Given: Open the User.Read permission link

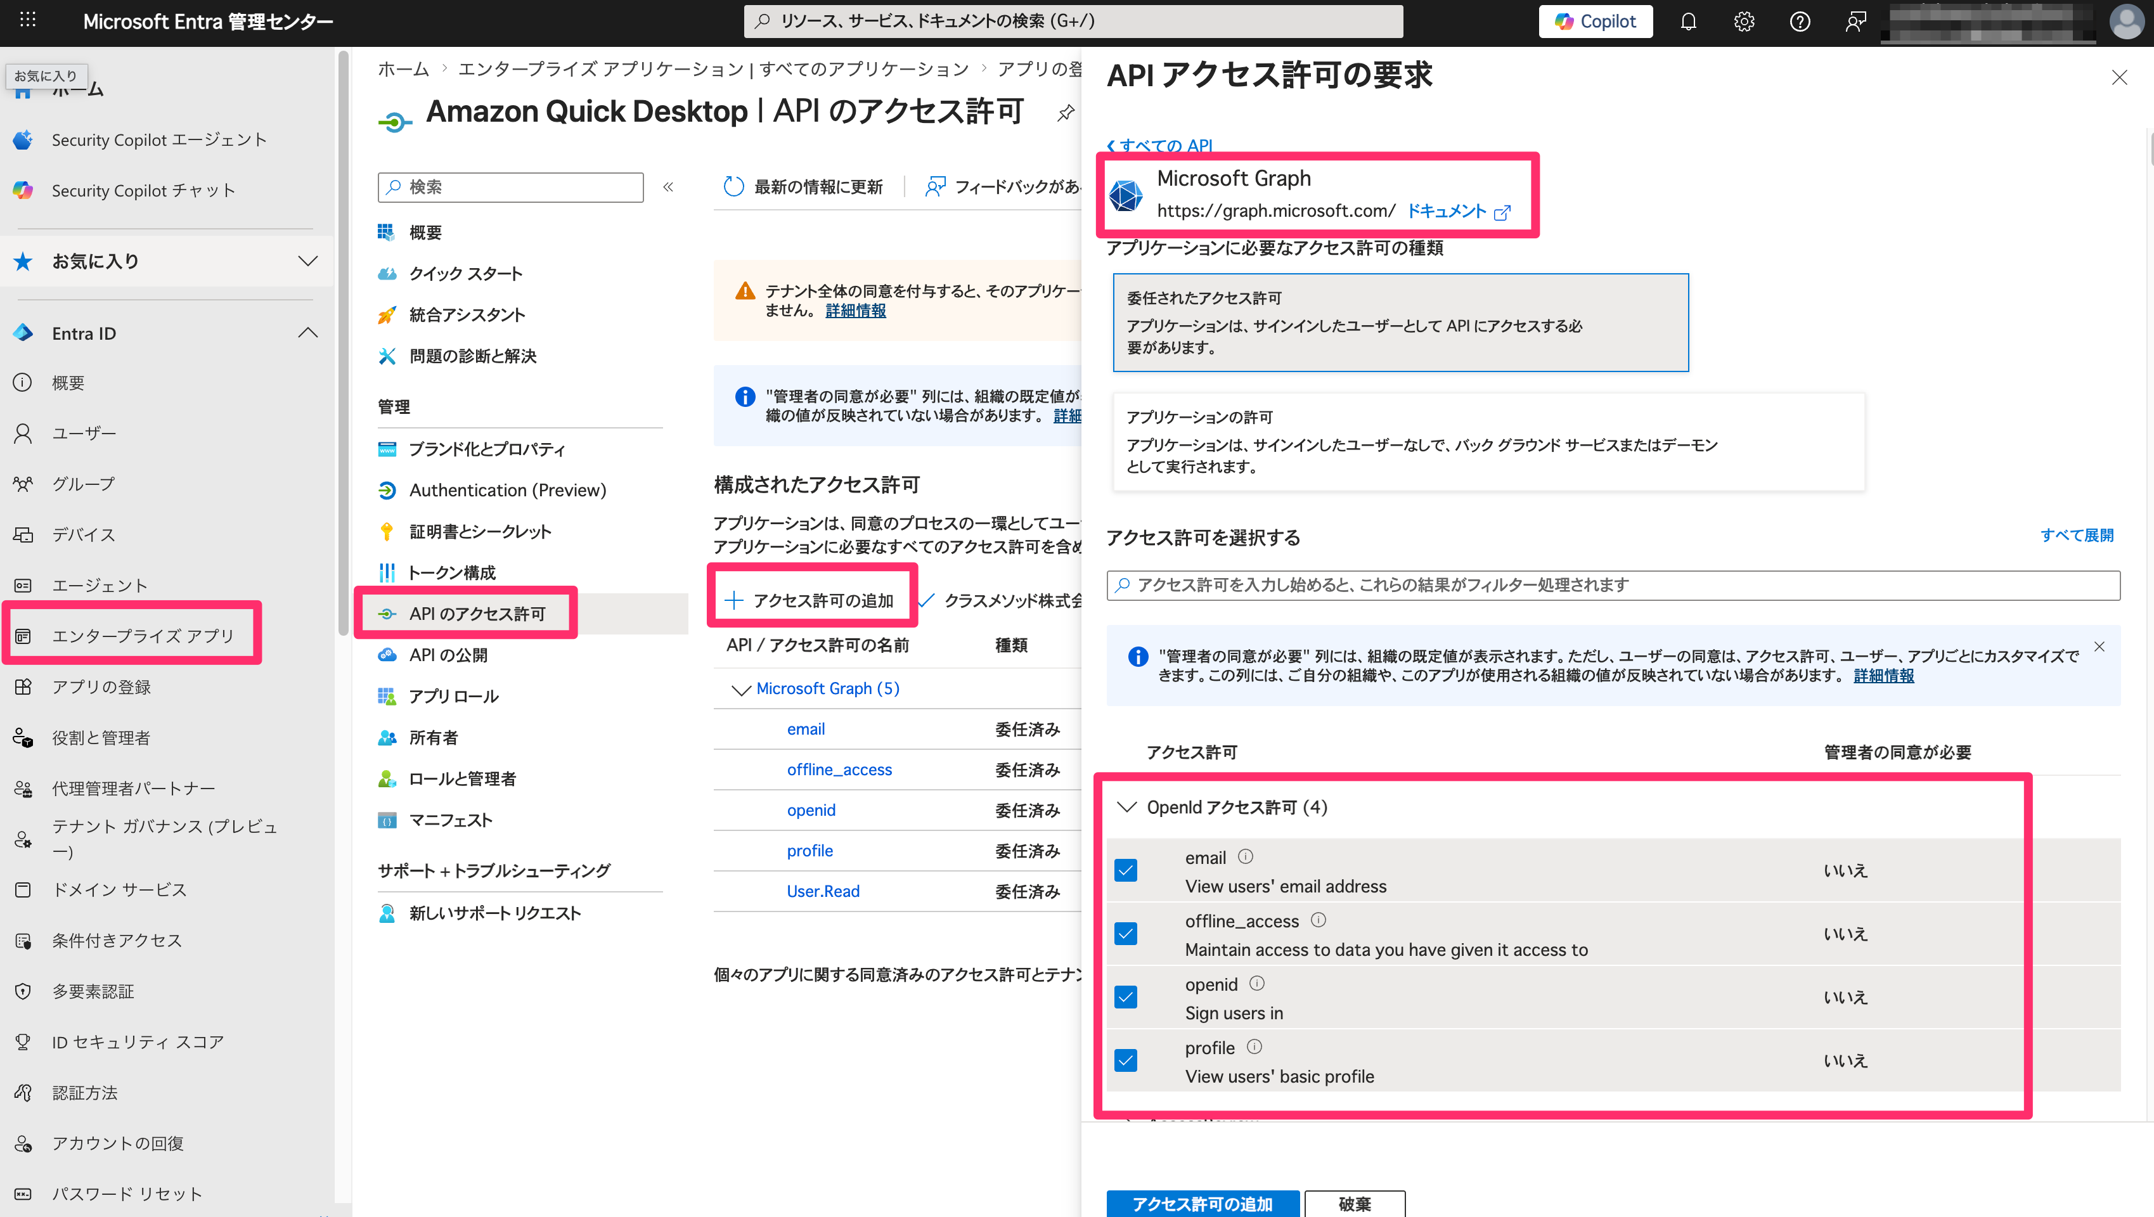Looking at the screenshot, I should tap(823, 891).
